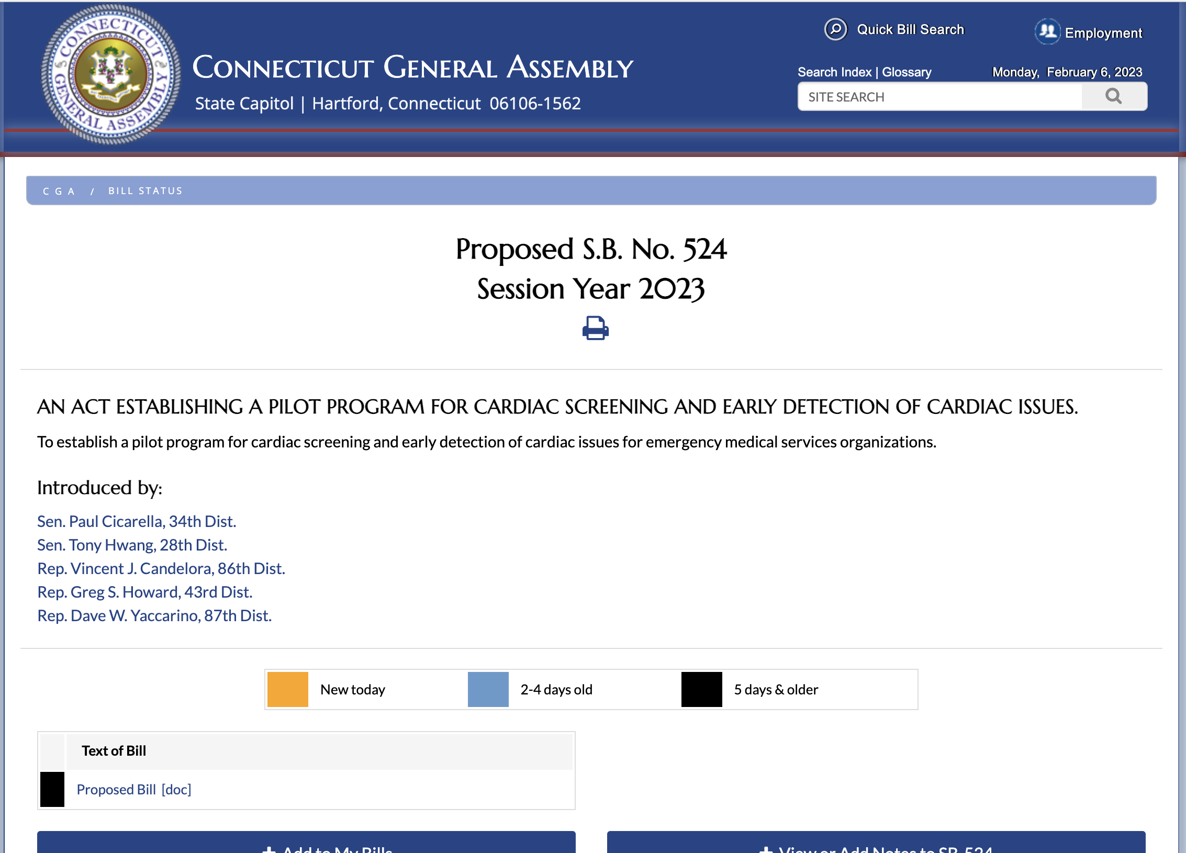
Task: Click the blue 2-4 days old swatch
Action: (x=488, y=689)
